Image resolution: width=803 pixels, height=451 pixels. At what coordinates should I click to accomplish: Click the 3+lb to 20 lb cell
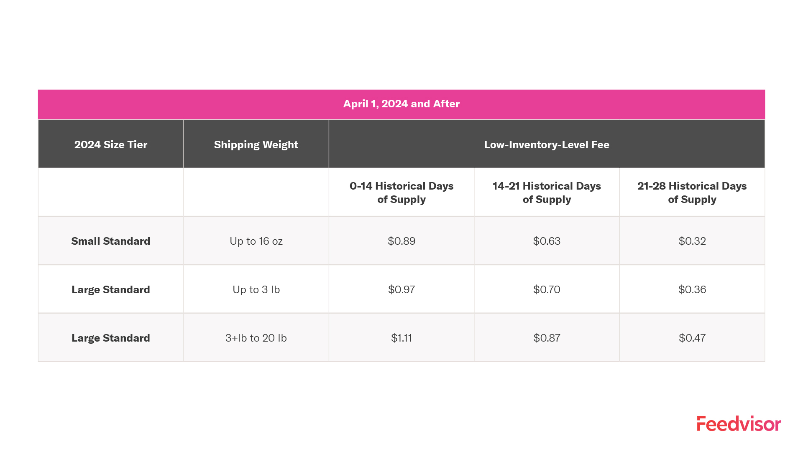pos(256,338)
